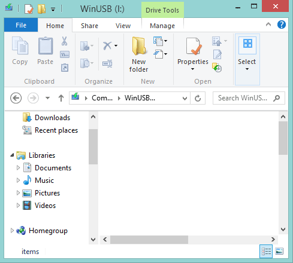Click the search magnifier icon

(277, 98)
